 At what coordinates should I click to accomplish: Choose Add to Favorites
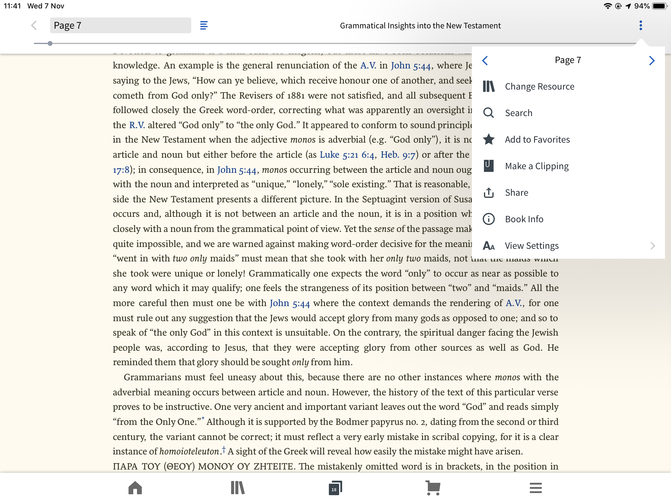point(537,139)
